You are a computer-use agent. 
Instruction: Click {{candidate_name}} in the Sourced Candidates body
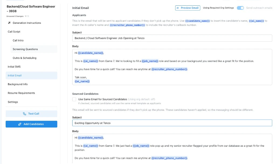[x=91, y=138]
